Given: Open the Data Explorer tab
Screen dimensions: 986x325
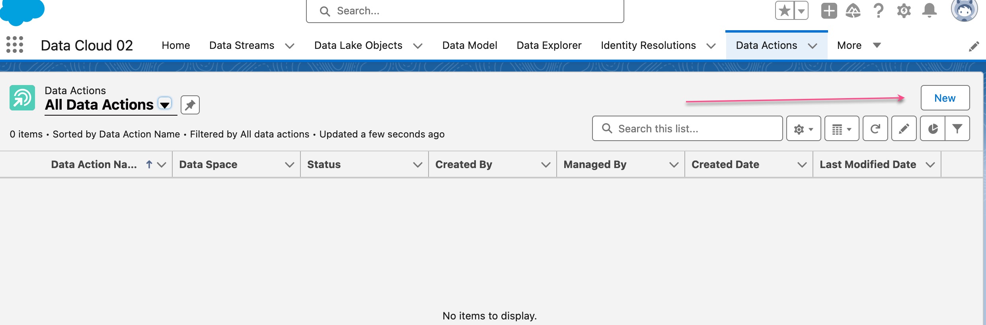Looking at the screenshot, I should tap(549, 45).
